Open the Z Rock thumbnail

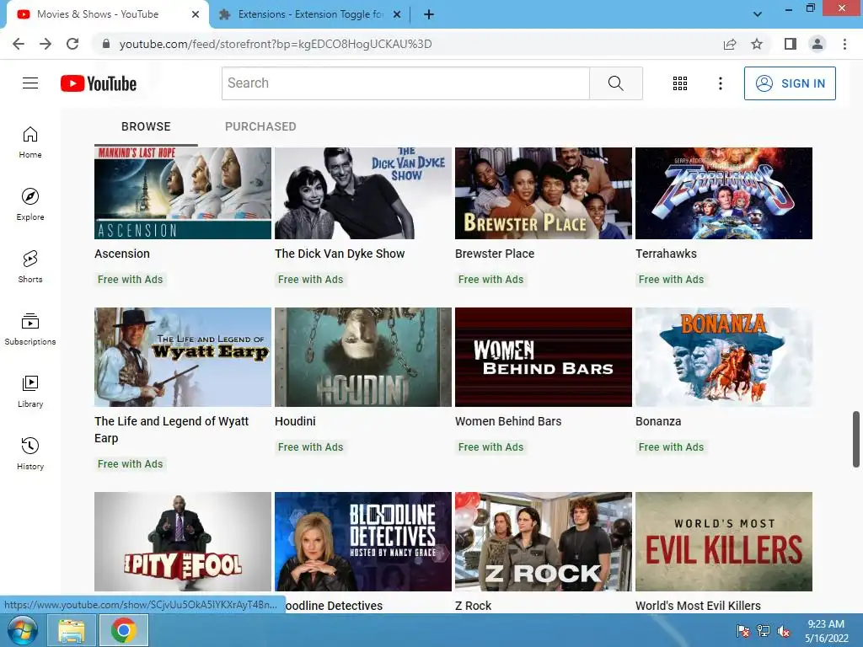(544, 542)
